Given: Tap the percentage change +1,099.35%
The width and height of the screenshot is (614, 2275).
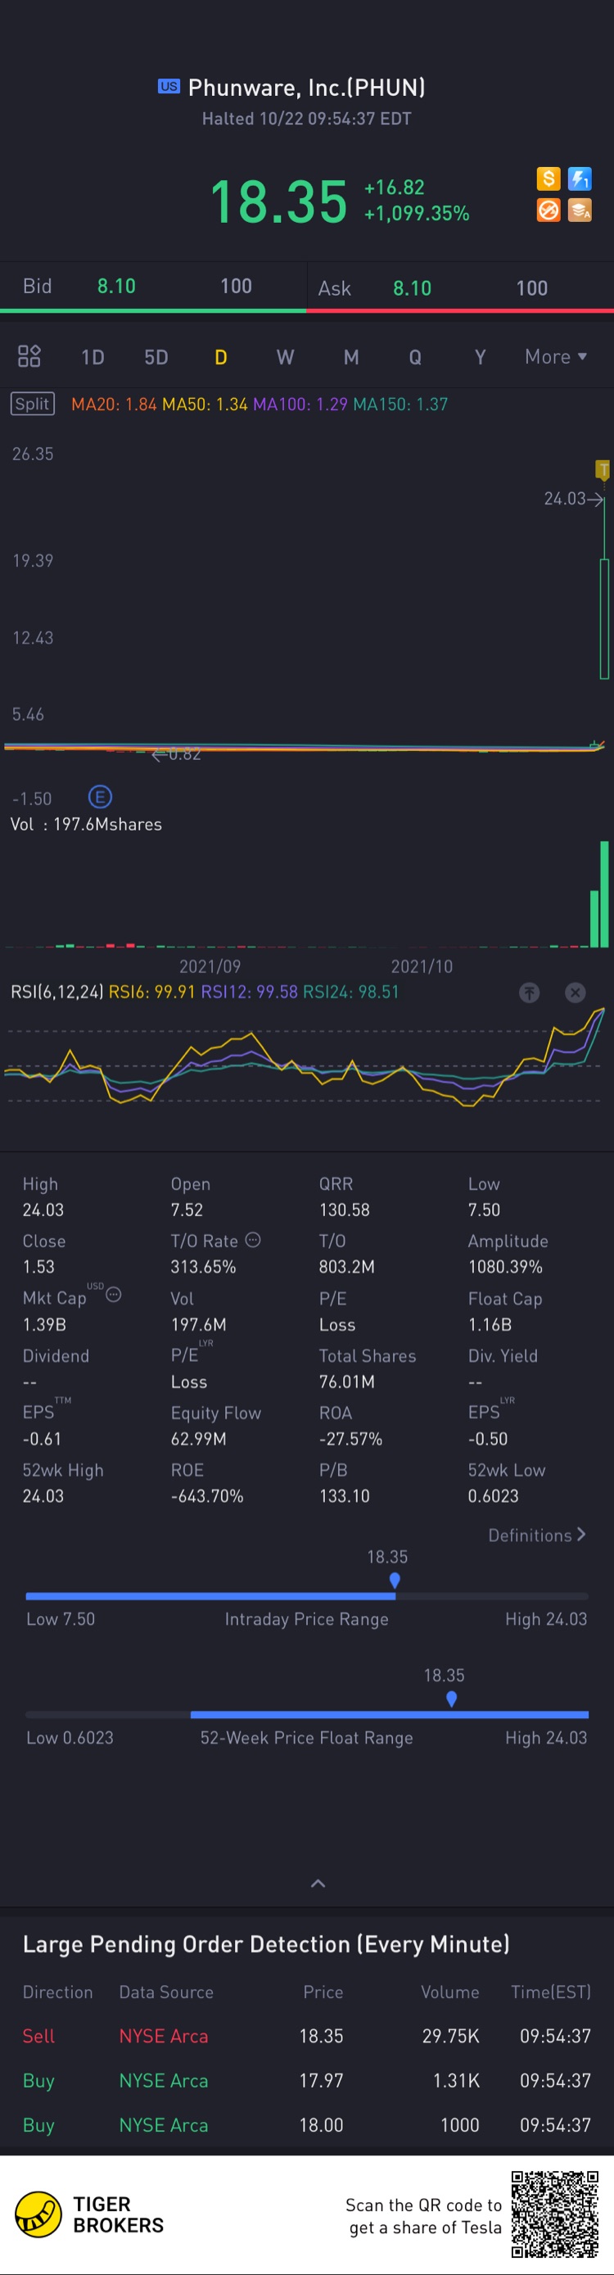Looking at the screenshot, I should [x=416, y=214].
